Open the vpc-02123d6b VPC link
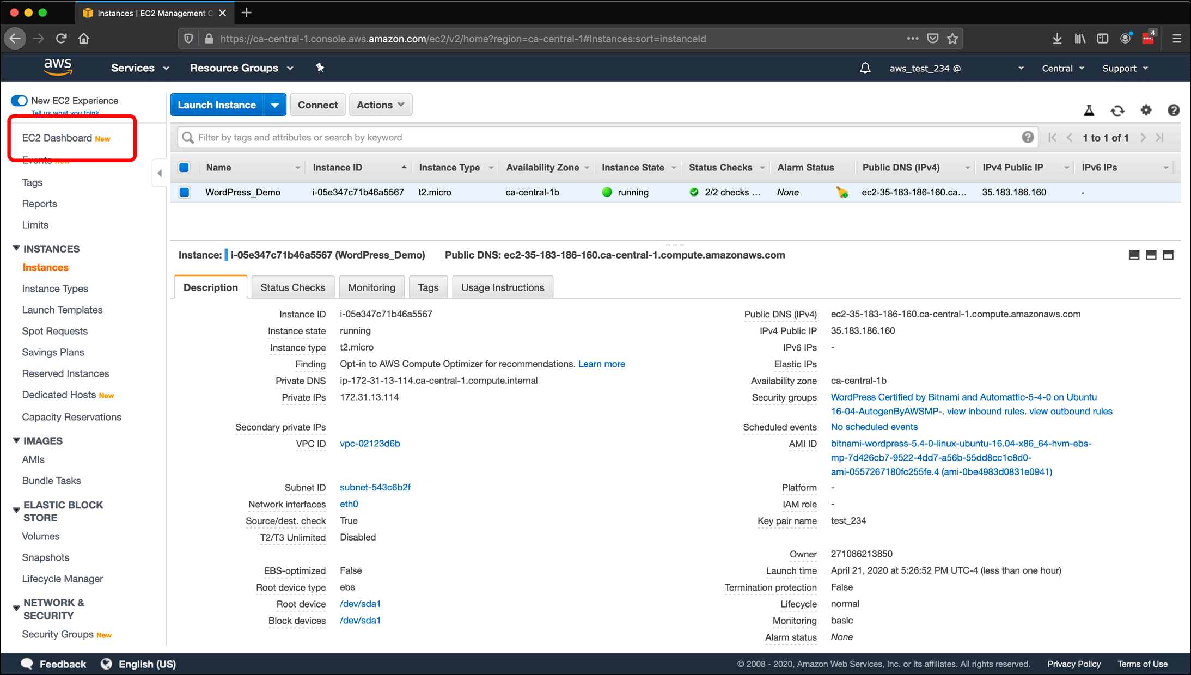The height and width of the screenshot is (675, 1191). [370, 444]
